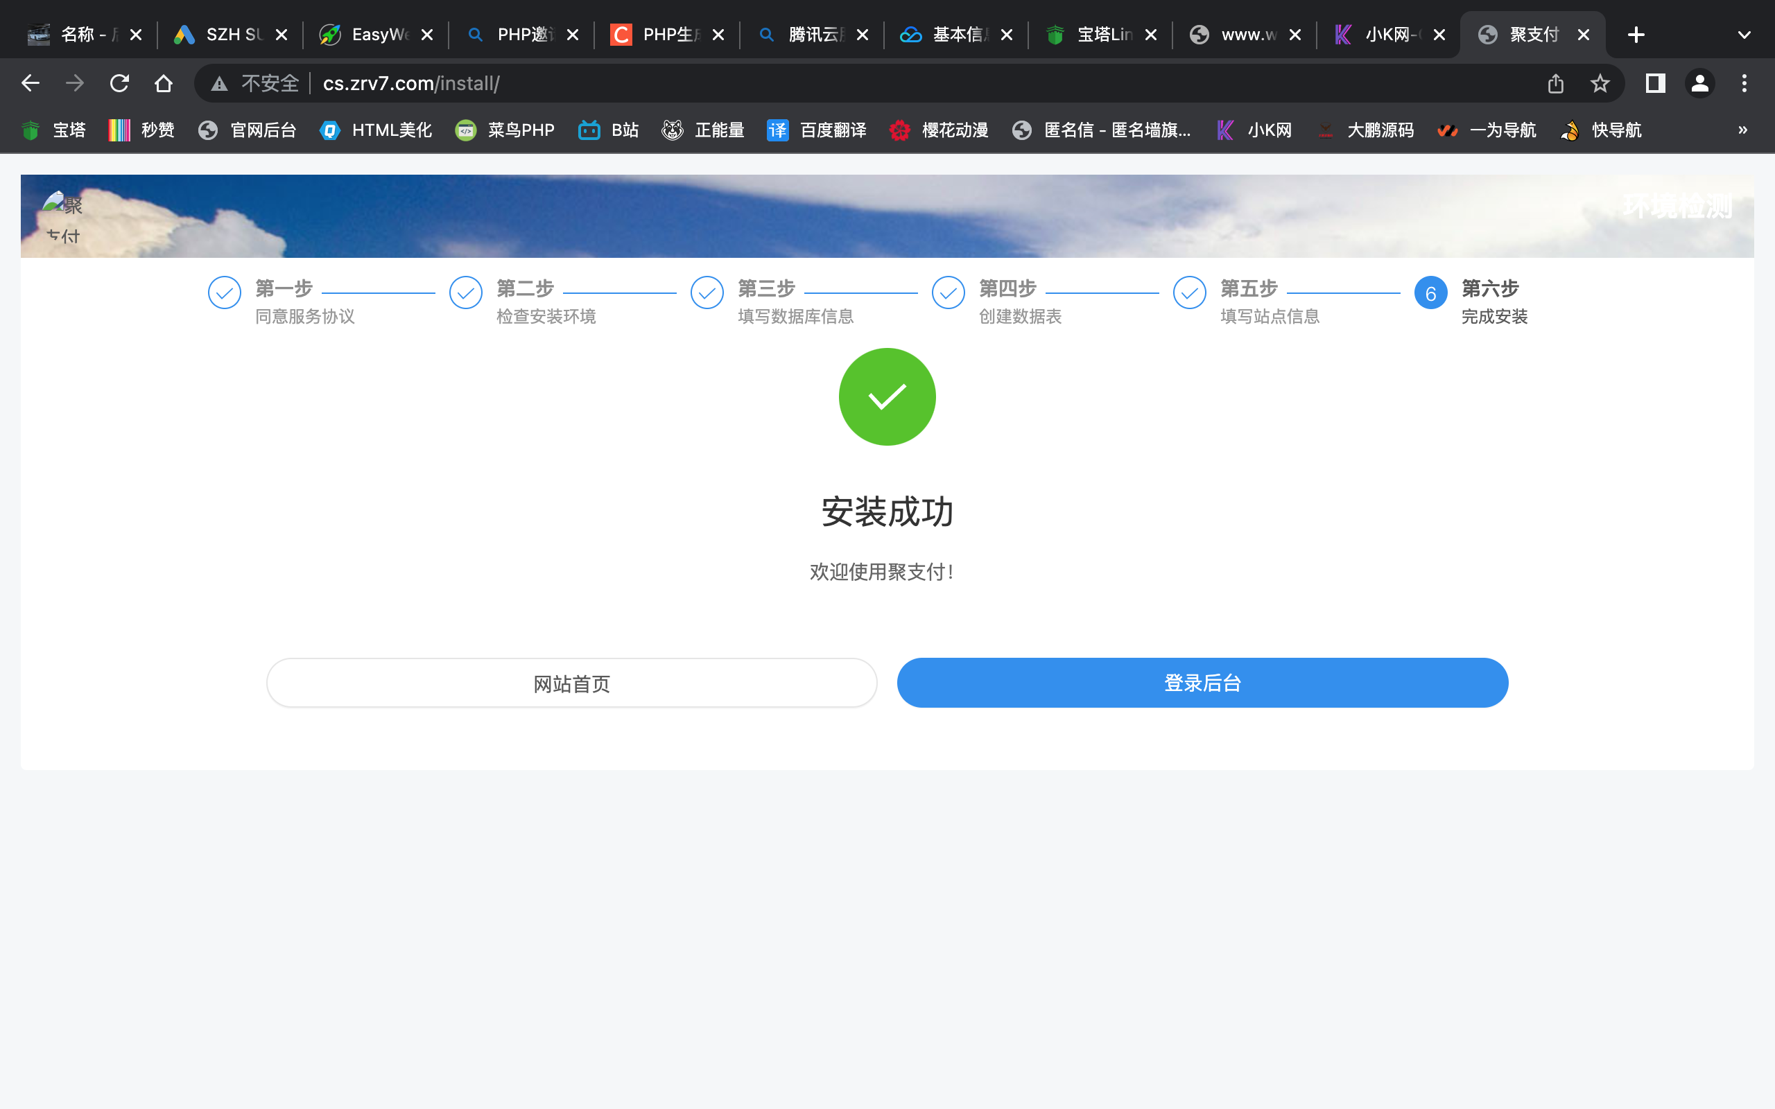The image size is (1775, 1109).
Task: Expand the bookmarks overflow chevron
Action: [1742, 130]
